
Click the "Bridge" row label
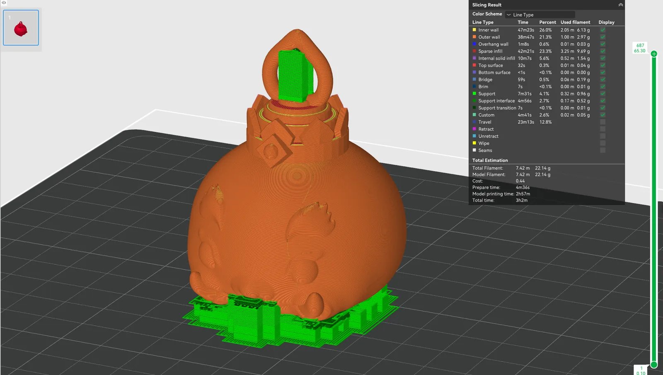coord(485,79)
